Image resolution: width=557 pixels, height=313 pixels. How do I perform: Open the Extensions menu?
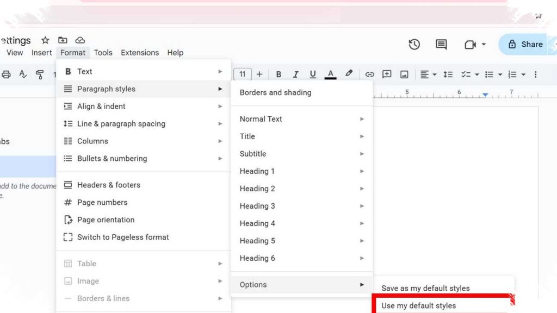pyautogui.click(x=140, y=53)
